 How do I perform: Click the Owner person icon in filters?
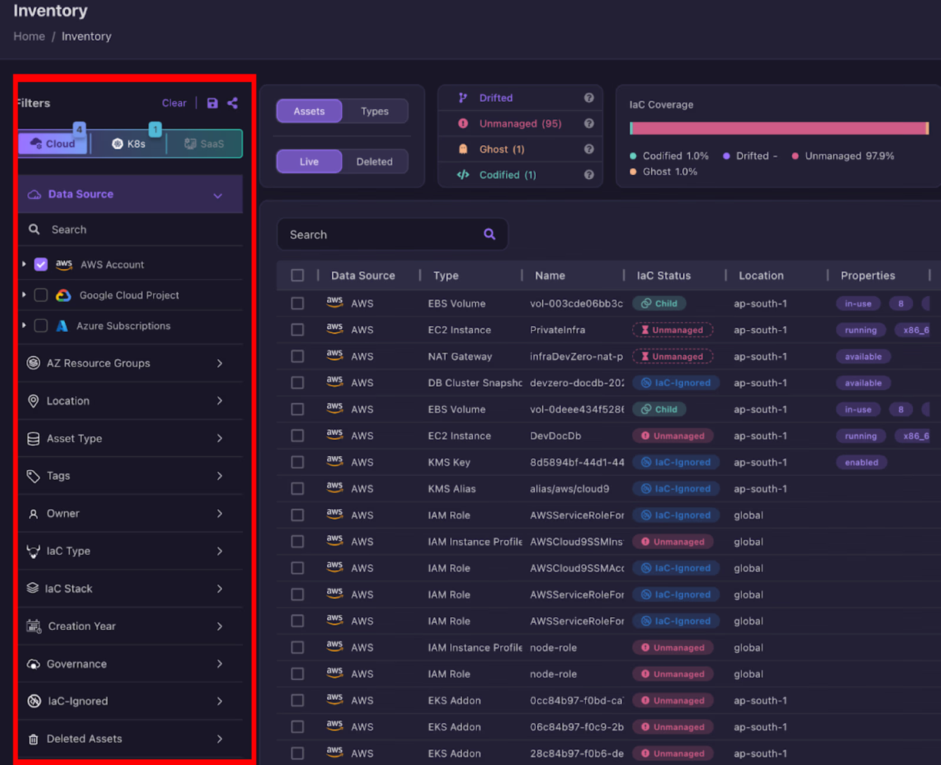(x=34, y=514)
